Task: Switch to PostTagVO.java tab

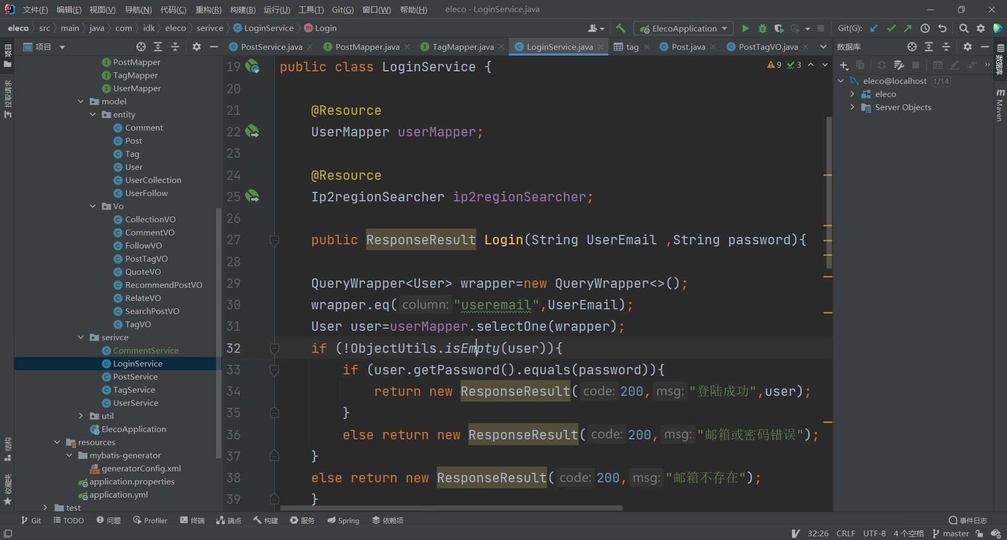Action: pyautogui.click(x=768, y=47)
